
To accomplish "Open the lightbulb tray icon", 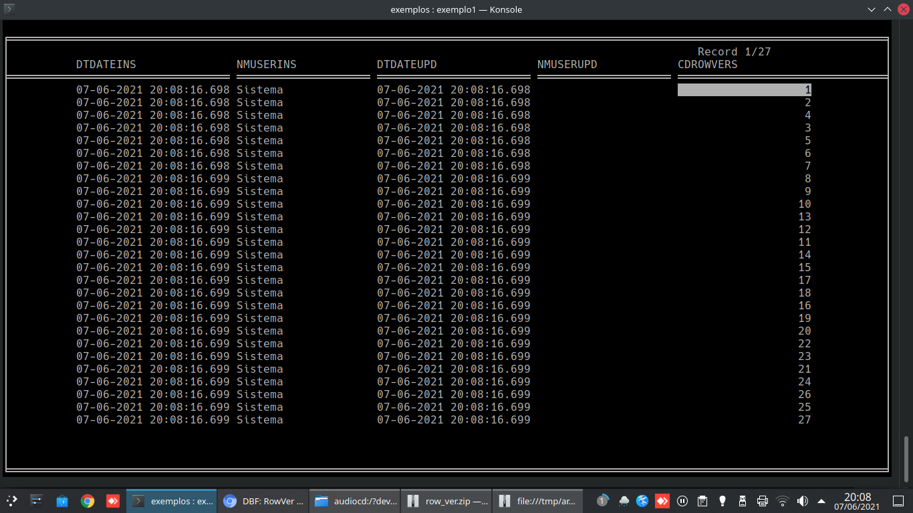I will (723, 500).
